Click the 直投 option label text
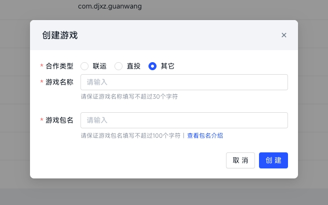The image size is (328, 205). pos(133,66)
